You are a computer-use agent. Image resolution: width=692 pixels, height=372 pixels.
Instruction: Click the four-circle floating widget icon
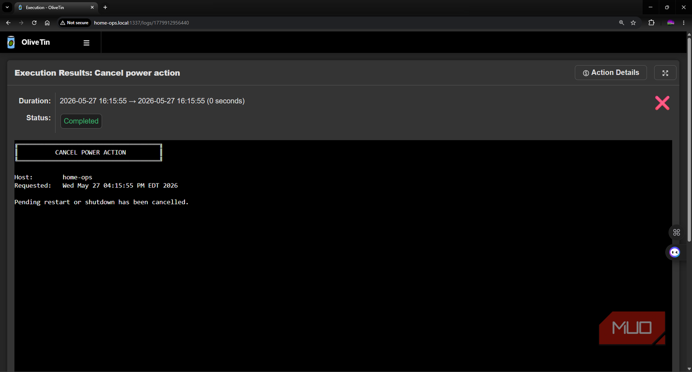[676, 232]
